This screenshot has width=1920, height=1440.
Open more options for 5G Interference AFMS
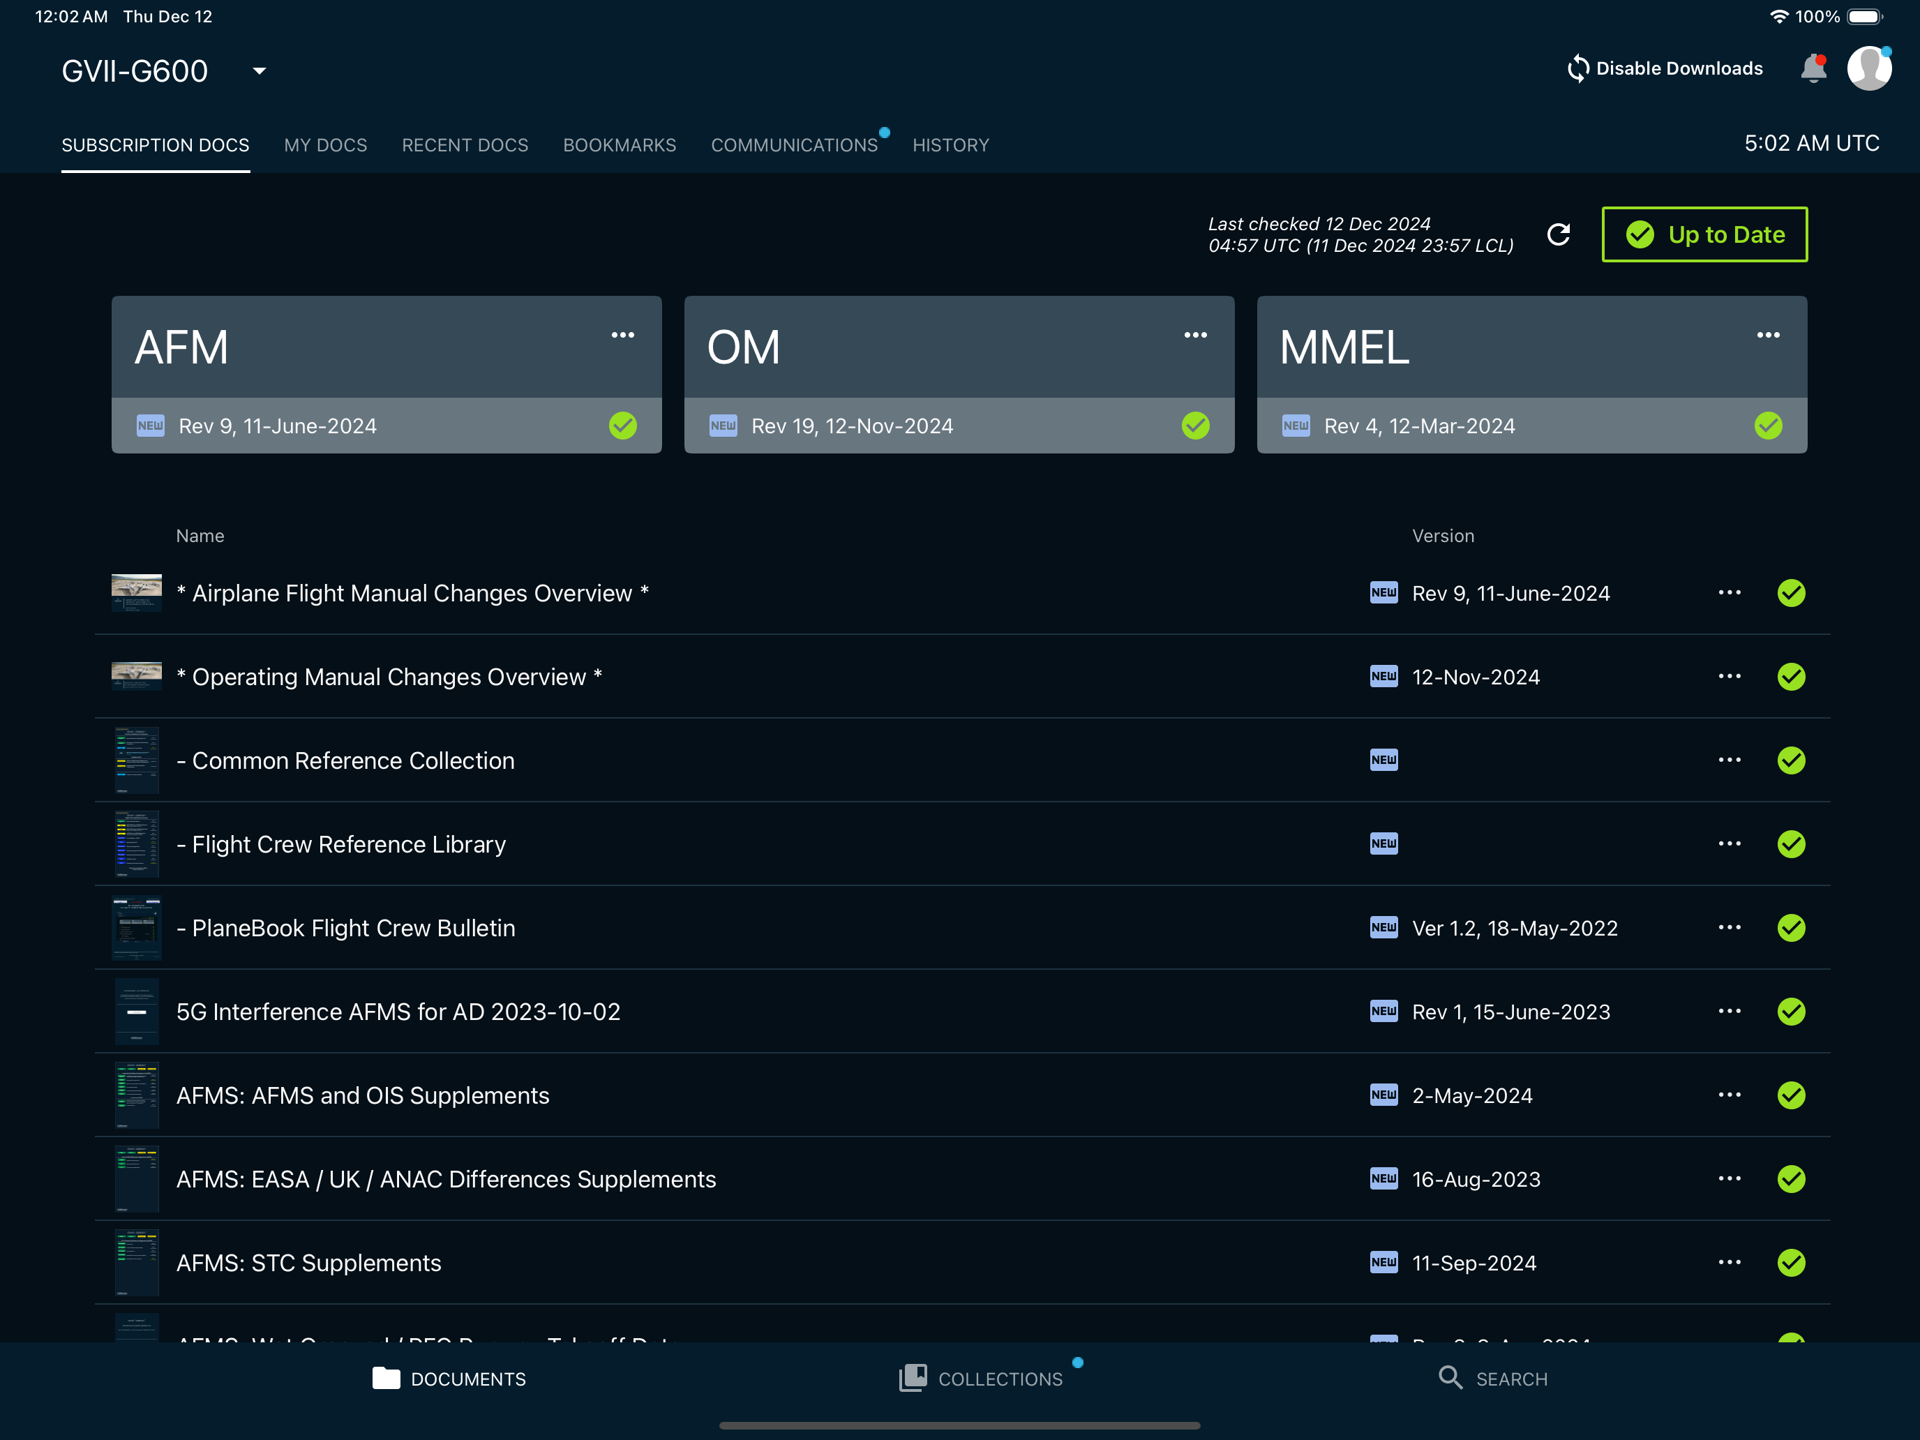click(x=1730, y=1011)
